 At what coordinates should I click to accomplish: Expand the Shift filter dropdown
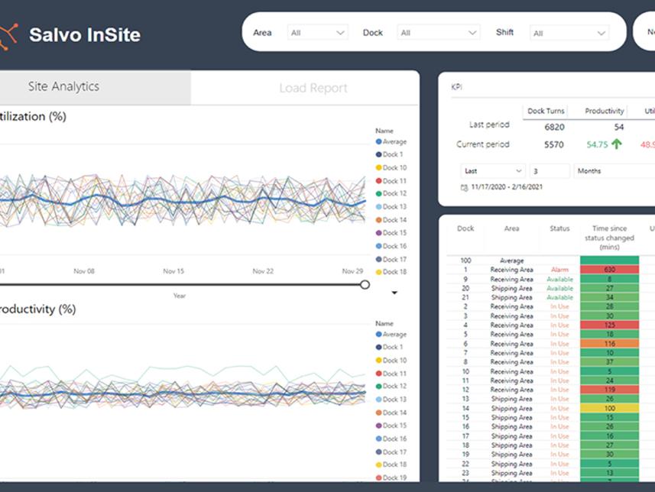click(x=570, y=33)
